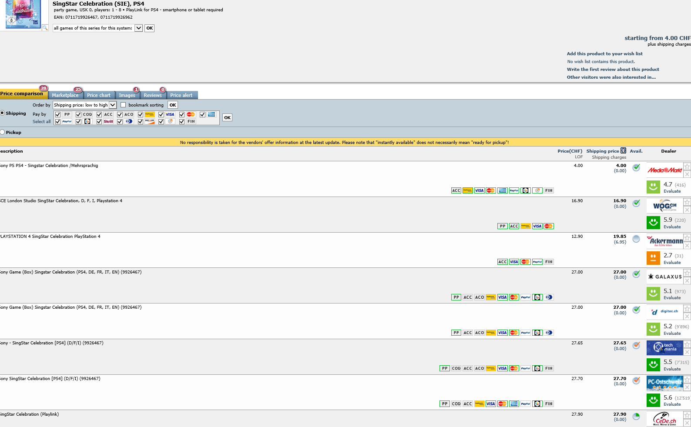Click the Select all payment methods link
The height and width of the screenshot is (427, 691).
pyautogui.click(x=41, y=122)
